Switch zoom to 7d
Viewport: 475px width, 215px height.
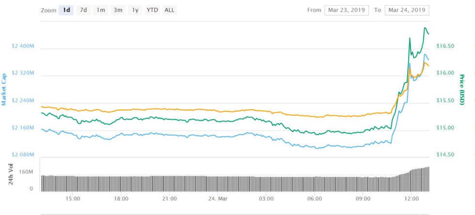(x=83, y=10)
